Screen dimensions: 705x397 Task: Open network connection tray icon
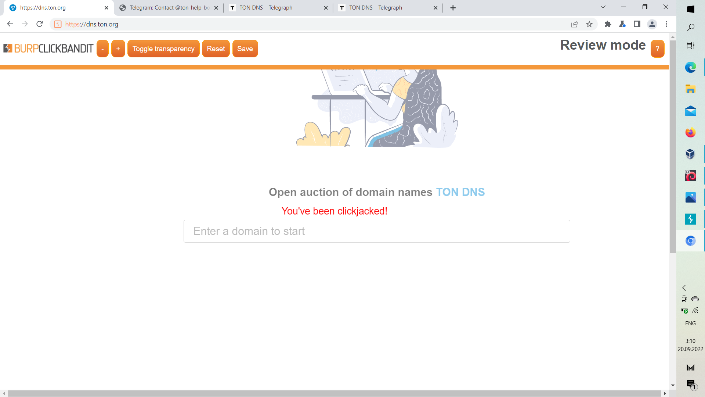click(695, 311)
